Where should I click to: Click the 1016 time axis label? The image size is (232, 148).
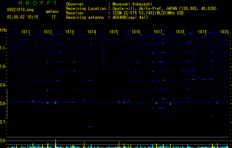pos(136,32)
